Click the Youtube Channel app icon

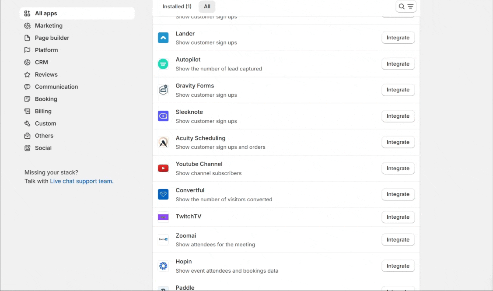(163, 168)
